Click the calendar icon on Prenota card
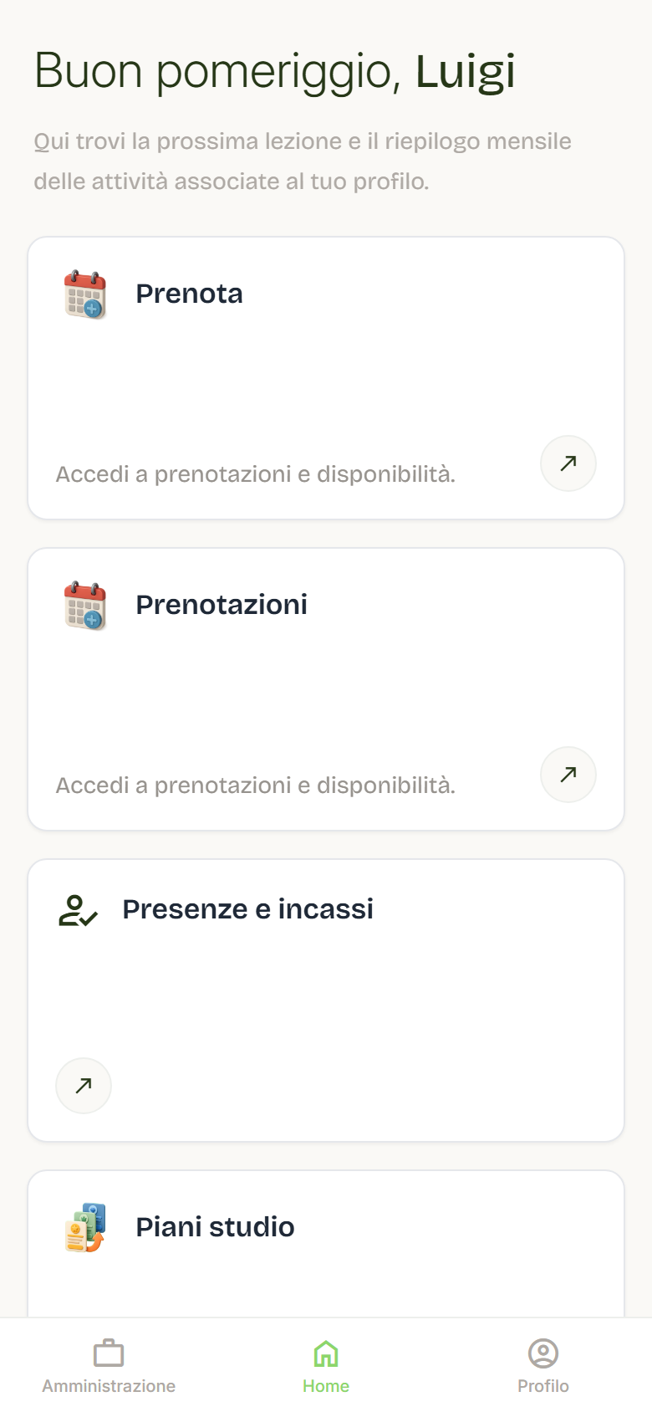This screenshot has height=1412, width=652. [x=85, y=294]
